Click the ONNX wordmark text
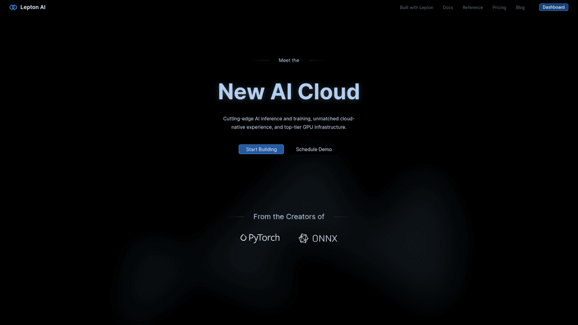 (x=325, y=238)
